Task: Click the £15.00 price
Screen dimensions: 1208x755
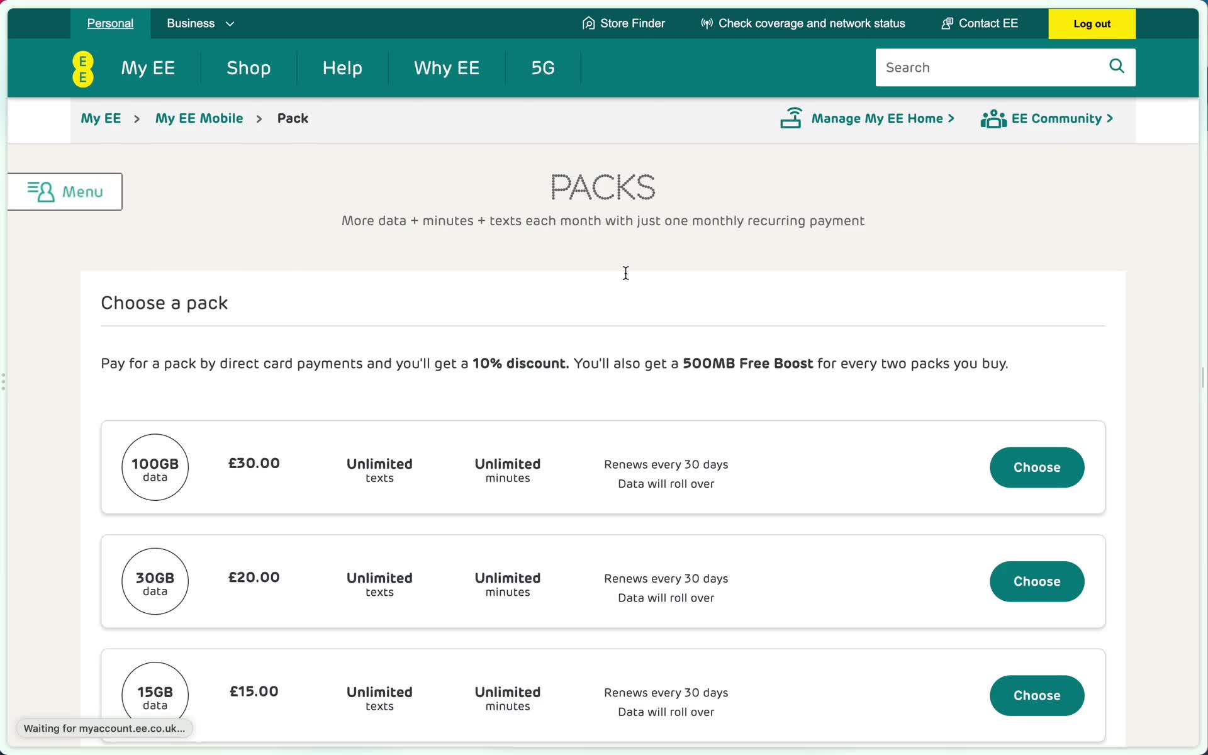Action: point(254,691)
